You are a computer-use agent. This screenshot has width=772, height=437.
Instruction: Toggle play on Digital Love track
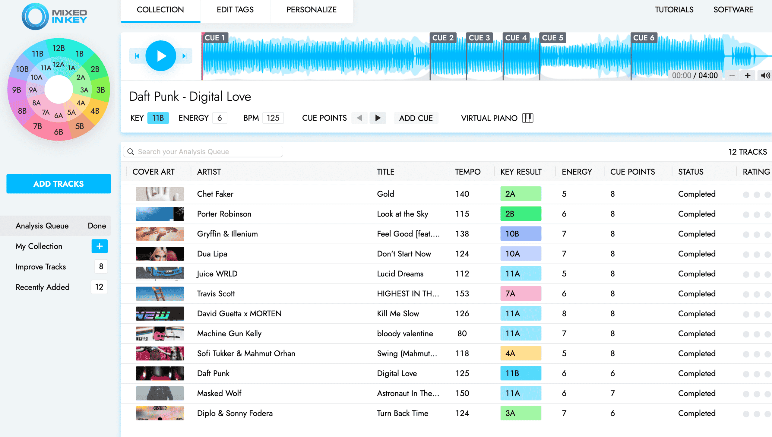tap(161, 56)
